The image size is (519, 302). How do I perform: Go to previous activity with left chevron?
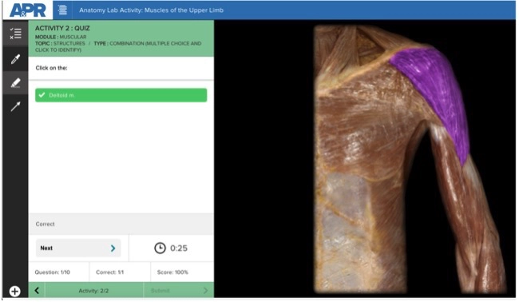[x=37, y=291]
